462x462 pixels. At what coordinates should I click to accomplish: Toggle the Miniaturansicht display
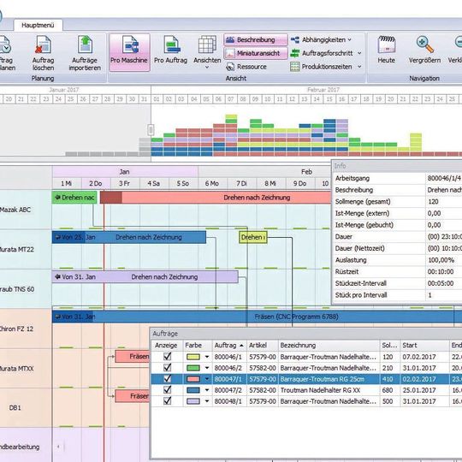pos(255,53)
